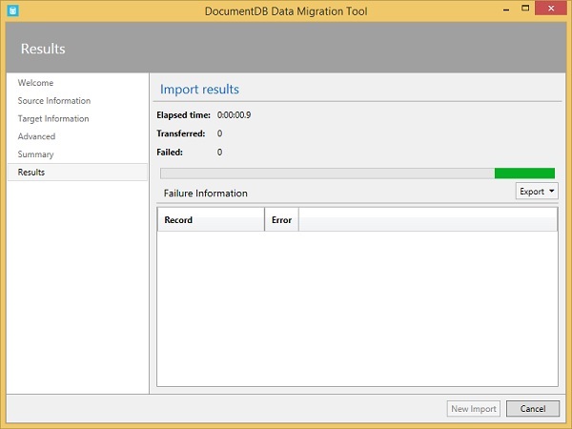Viewport: 572px width, 429px height.
Task: Select the Results step in sidebar
Action: [x=31, y=173]
